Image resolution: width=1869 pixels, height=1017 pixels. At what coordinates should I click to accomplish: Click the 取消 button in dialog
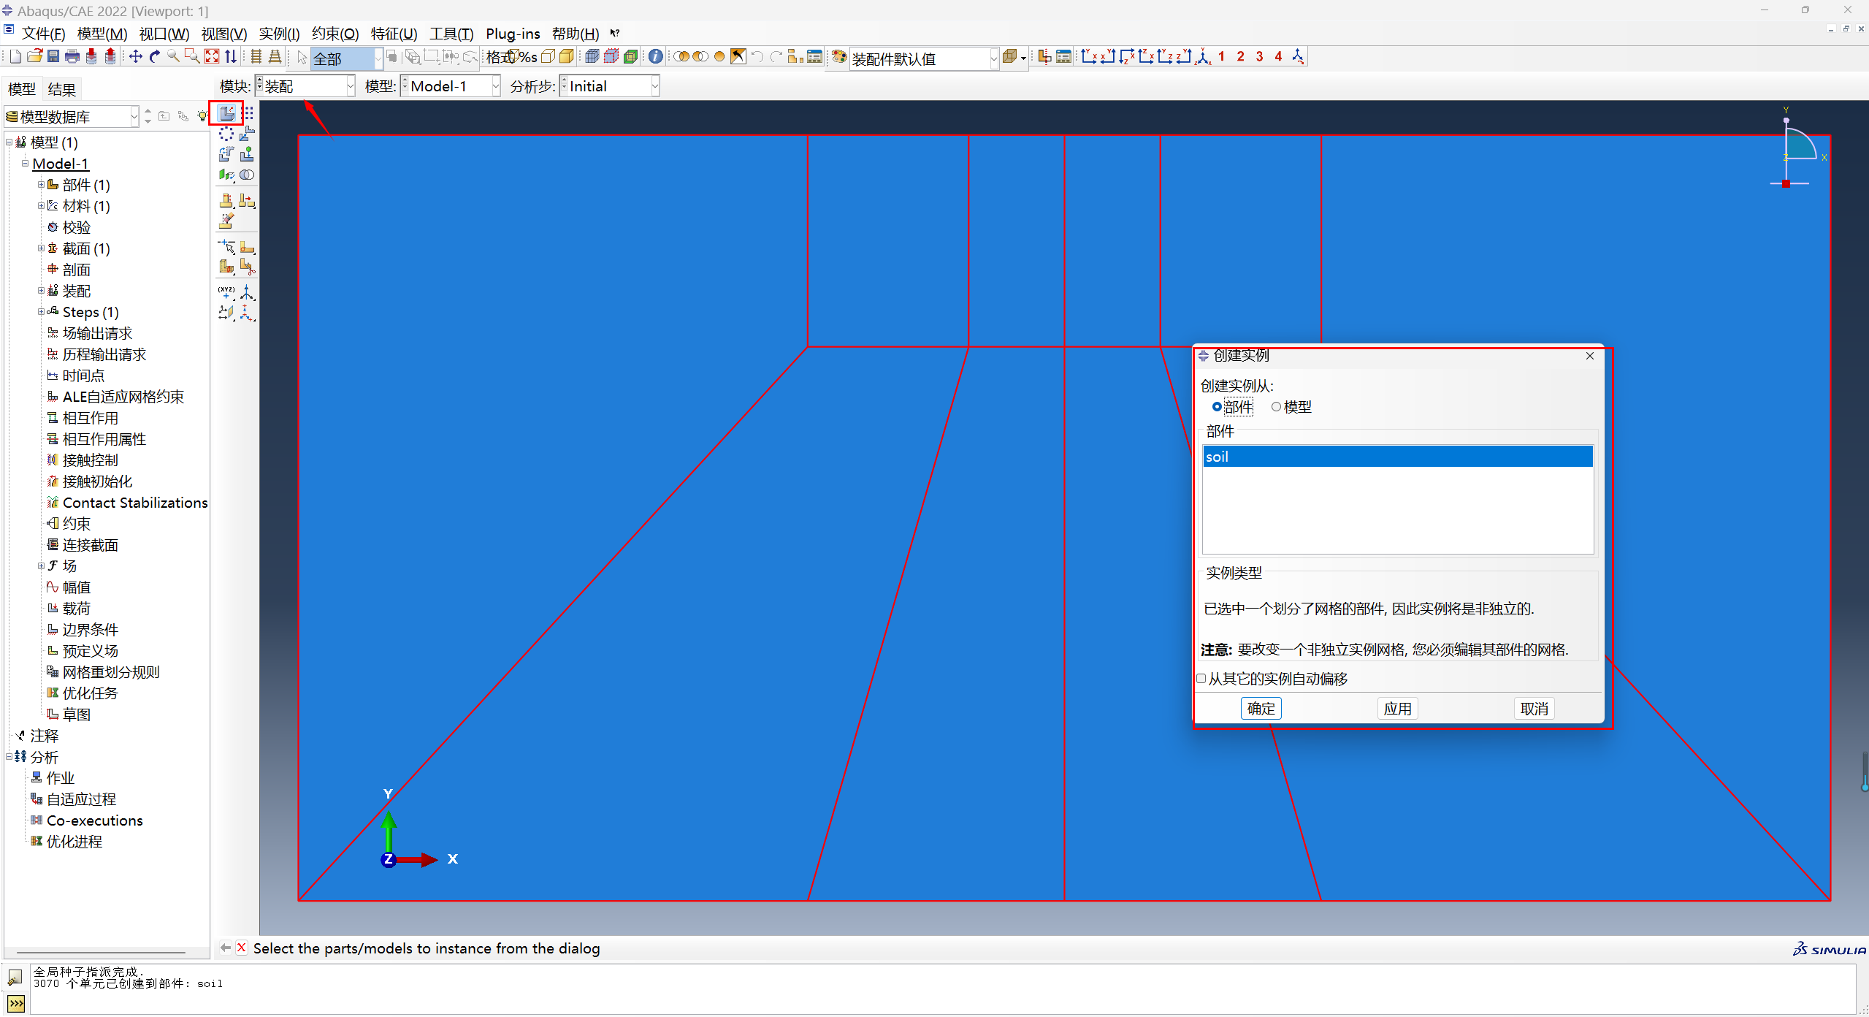tap(1534, 709)
